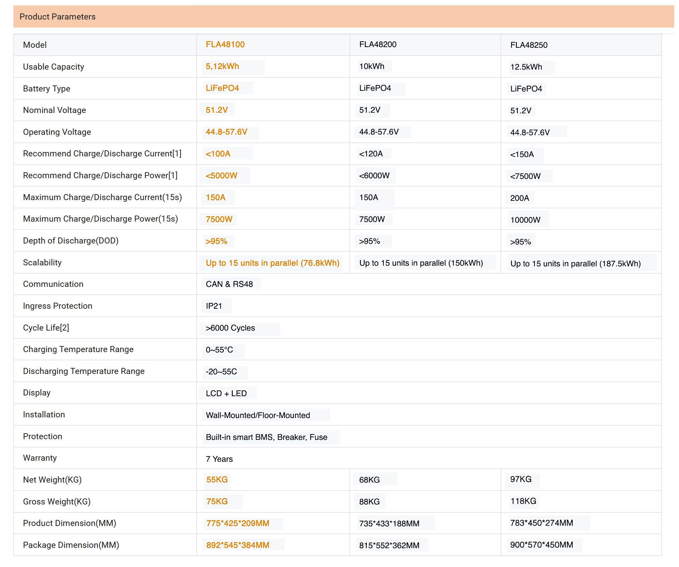The height and width of the screenshot is (567, 679).
Task: Select the FLA48100 model heading
Action: coord(225,44)
